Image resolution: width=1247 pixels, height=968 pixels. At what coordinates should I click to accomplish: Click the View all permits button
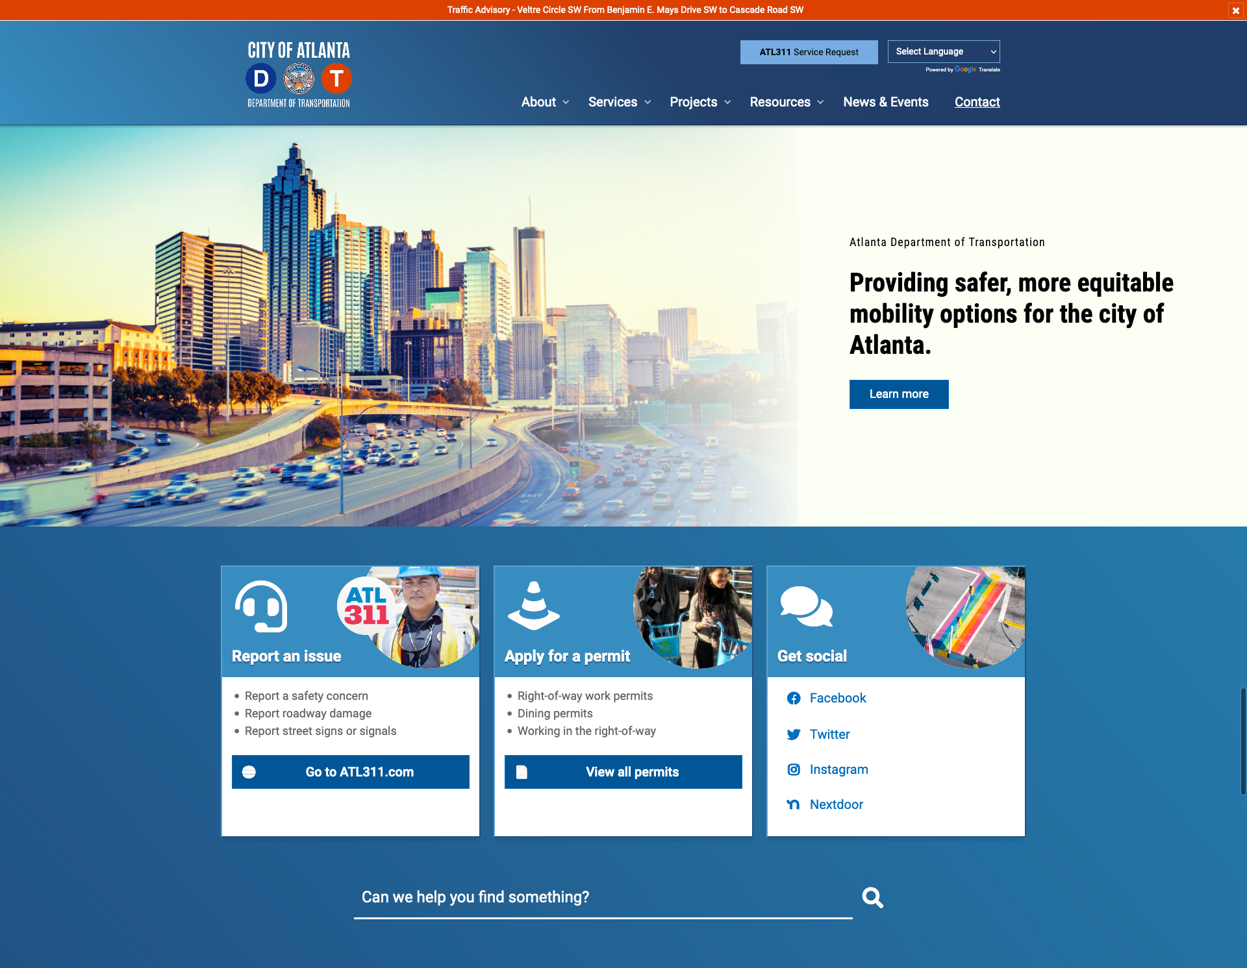click(x=623, y=772)
